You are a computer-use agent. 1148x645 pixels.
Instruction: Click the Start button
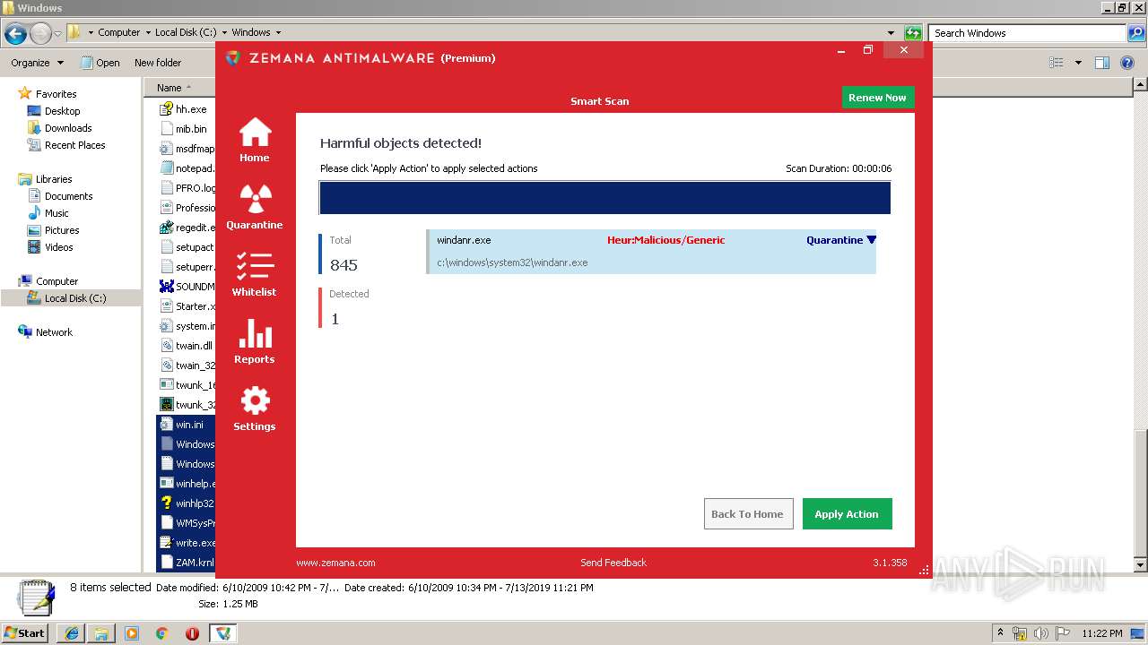(25, 632)
